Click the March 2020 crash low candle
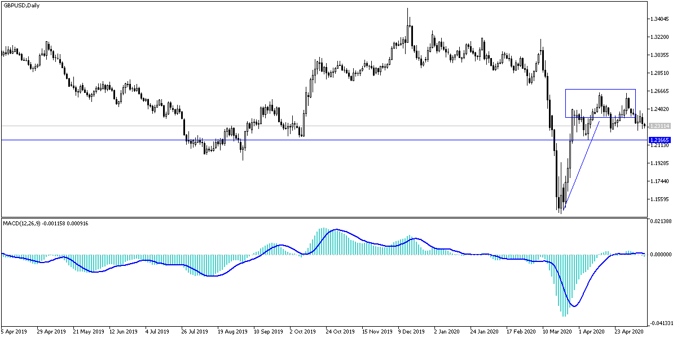Viewport: 677px width, 338px height. (560, 203)
